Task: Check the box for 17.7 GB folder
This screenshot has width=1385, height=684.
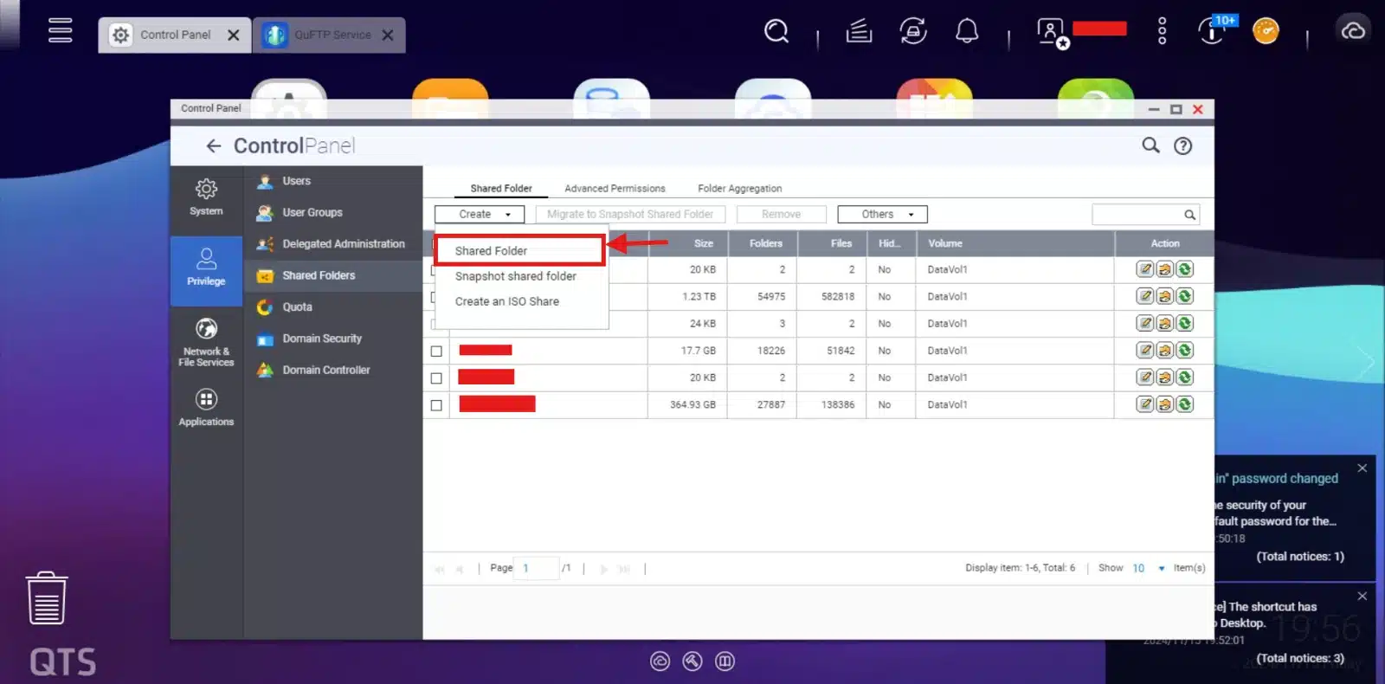Action: click(436, 352)
